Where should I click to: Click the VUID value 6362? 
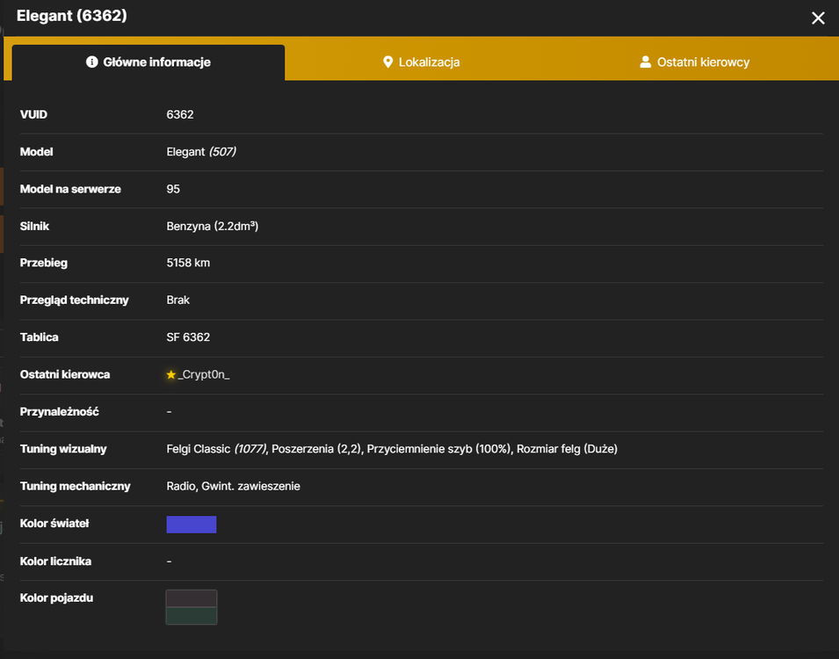[x=180, y=114]
